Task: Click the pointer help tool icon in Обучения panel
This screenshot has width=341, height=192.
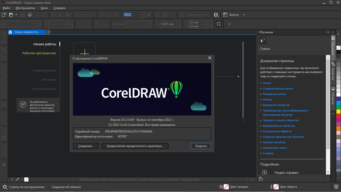Action: tap(263, 40)
